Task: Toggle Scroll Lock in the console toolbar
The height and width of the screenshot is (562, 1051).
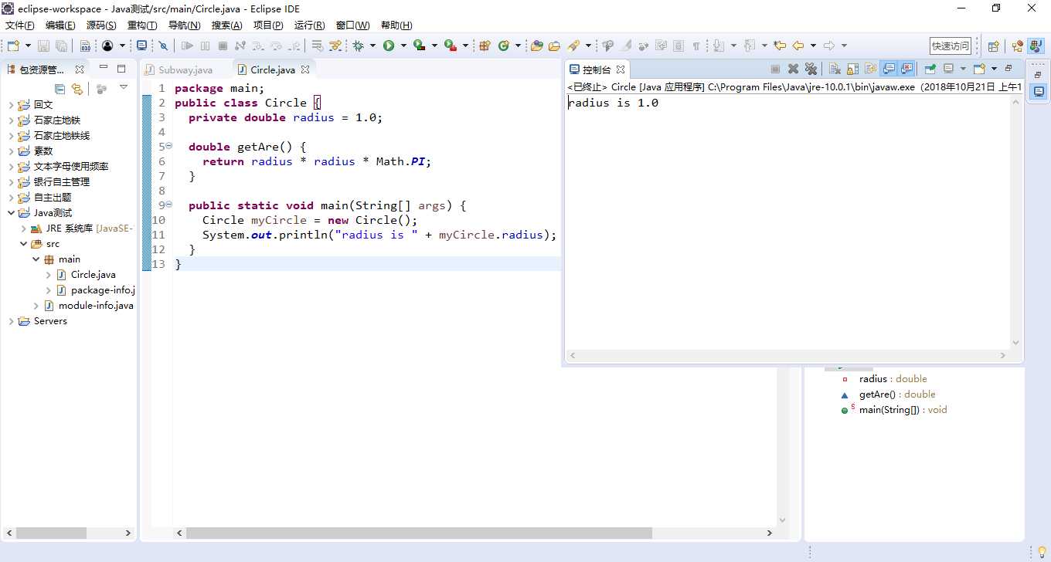Action: [x=852, y=69]
